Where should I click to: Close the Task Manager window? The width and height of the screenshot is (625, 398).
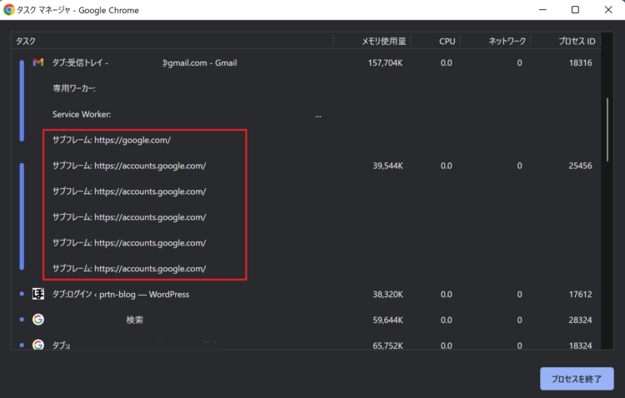pos(608,9)
